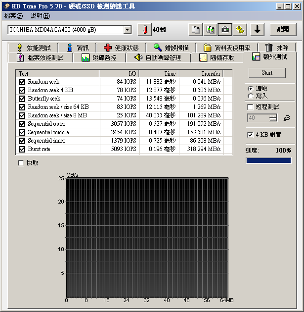Uncheck the Random seek 4 KB checkbox
Image resolution: width=304 pixels, height=312 pixels.
[22, 90]
